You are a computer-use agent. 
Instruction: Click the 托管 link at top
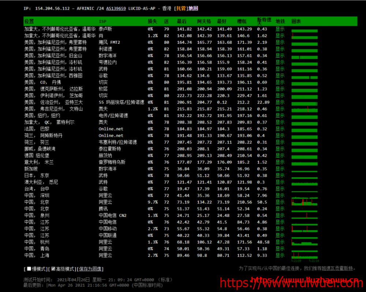click(x=181, y=8)
